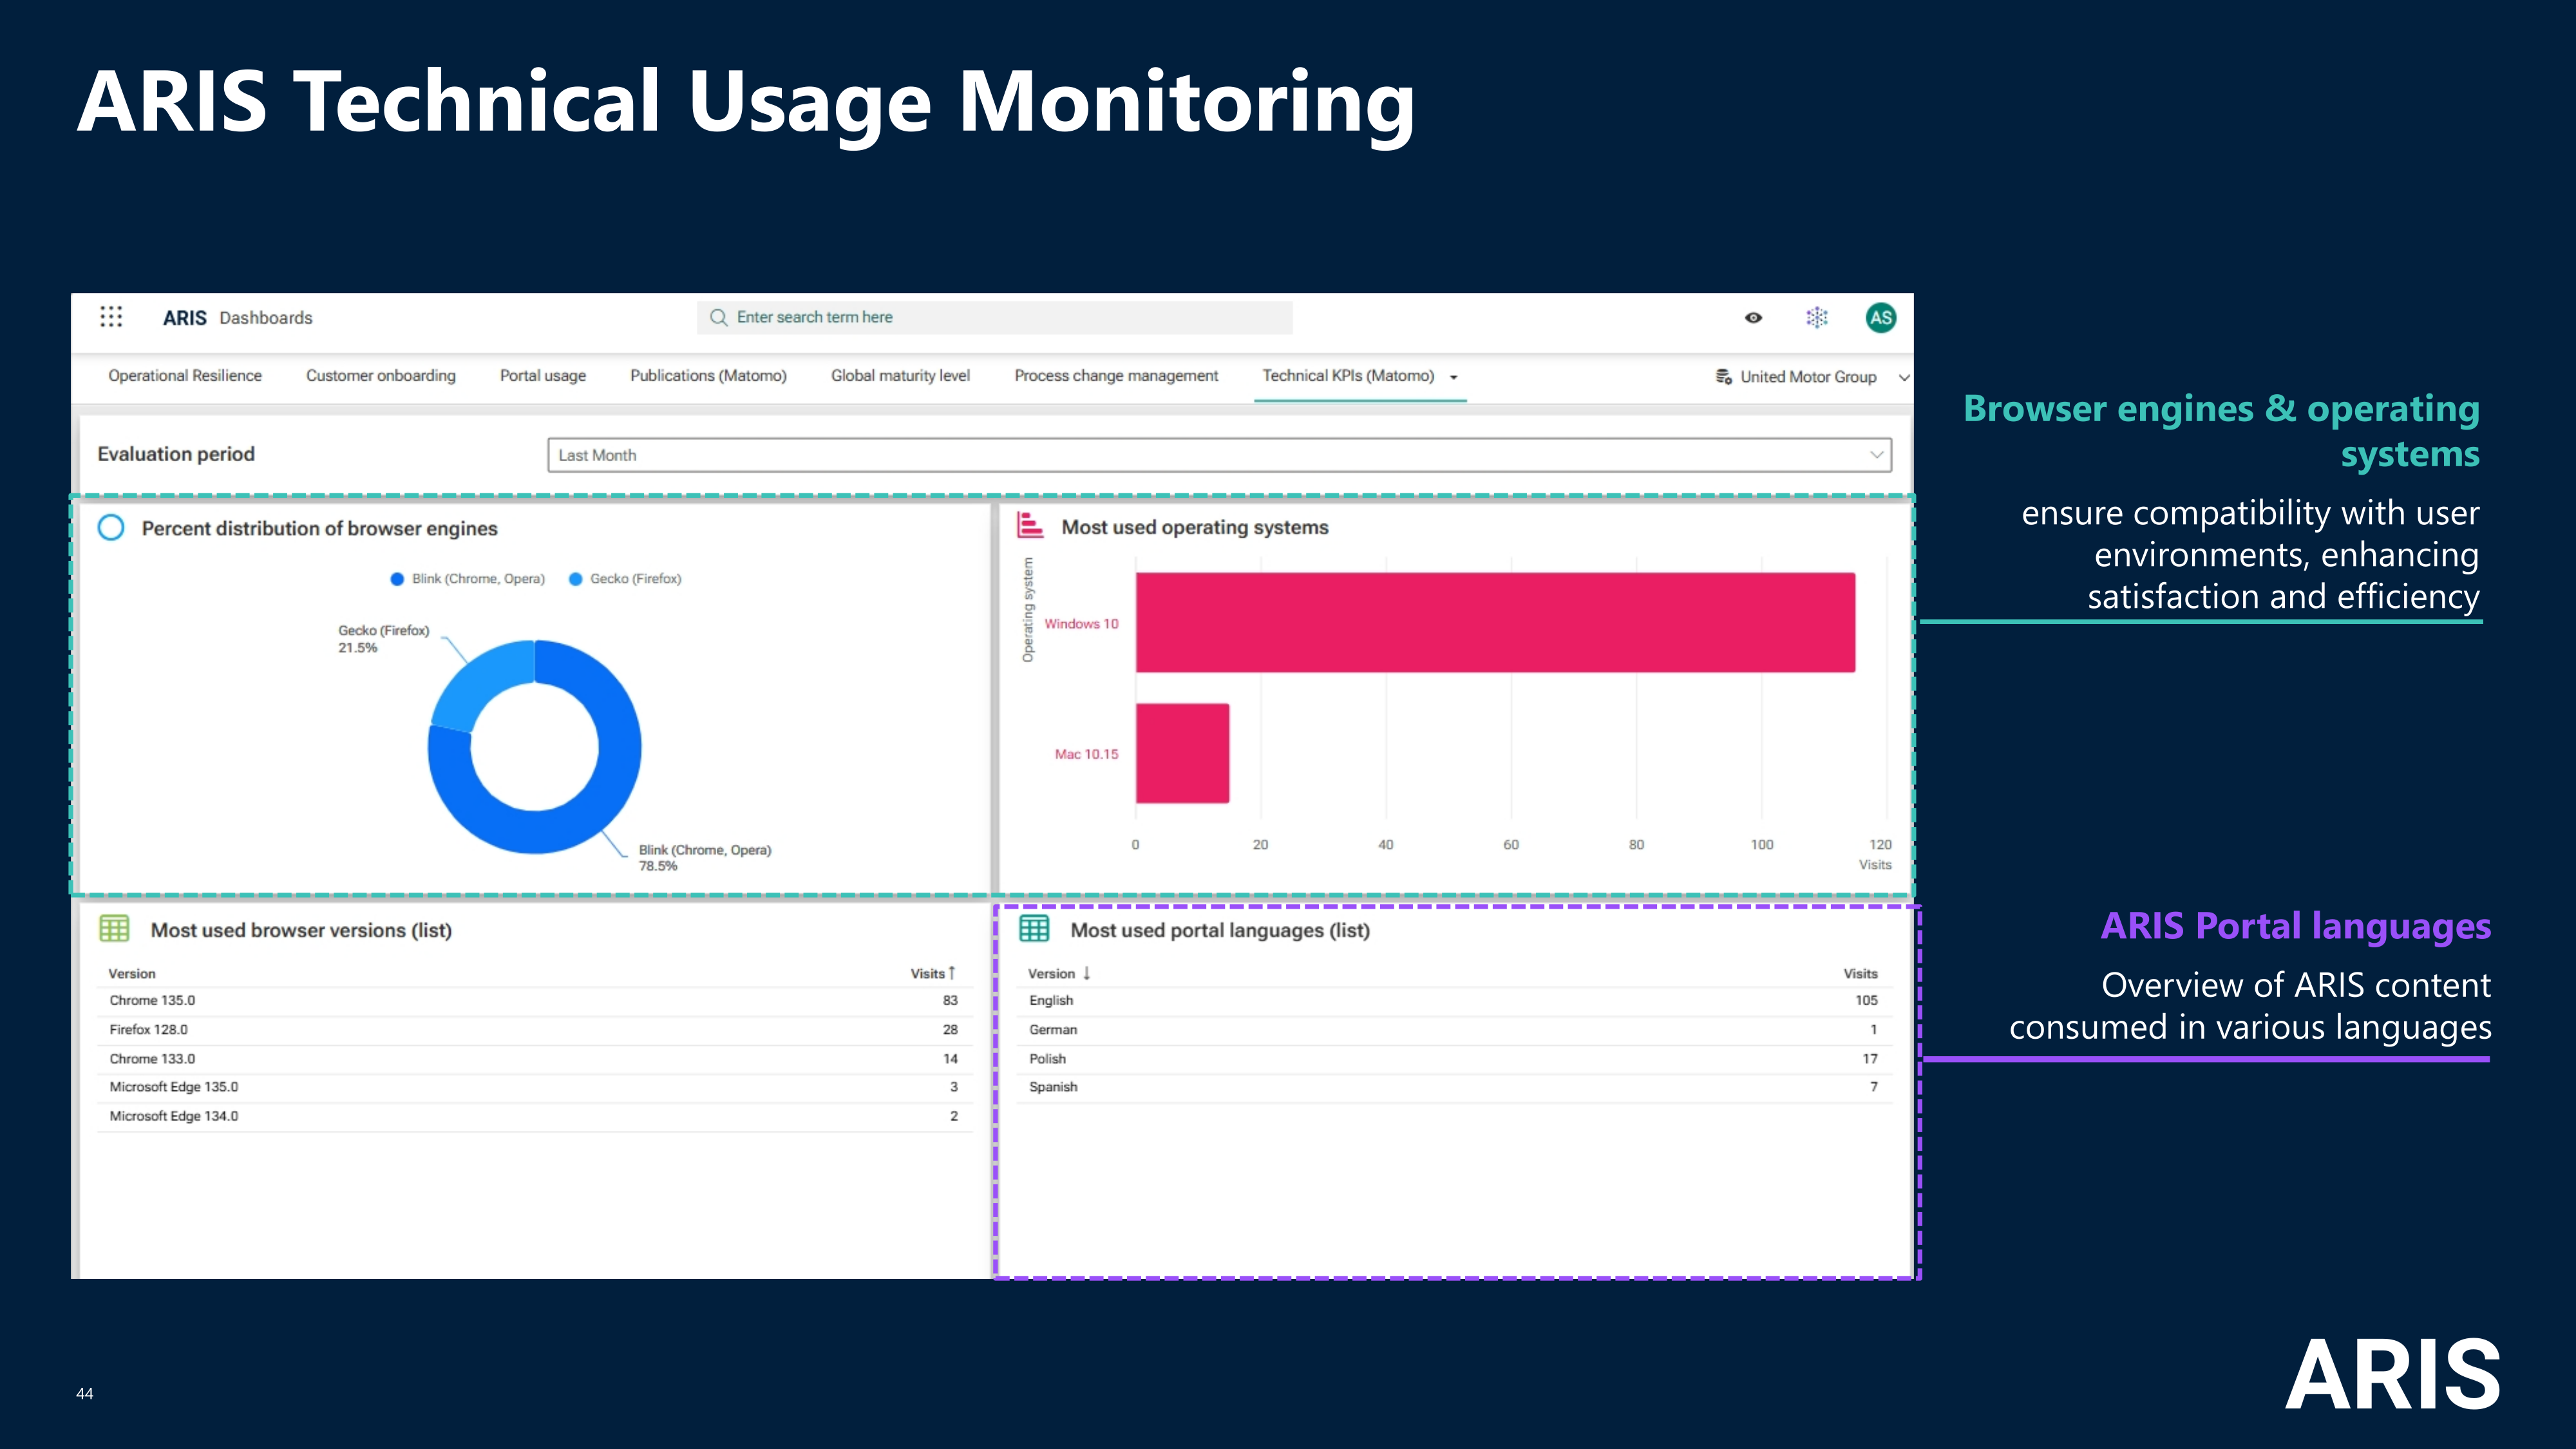Screen dimensions: 2576x1449
Task: Select the Firefox 128.0 row
Action: (x=534, y=1030)
